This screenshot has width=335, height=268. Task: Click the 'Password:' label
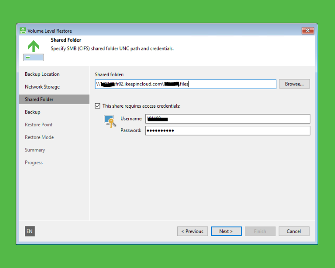point(131,130)
